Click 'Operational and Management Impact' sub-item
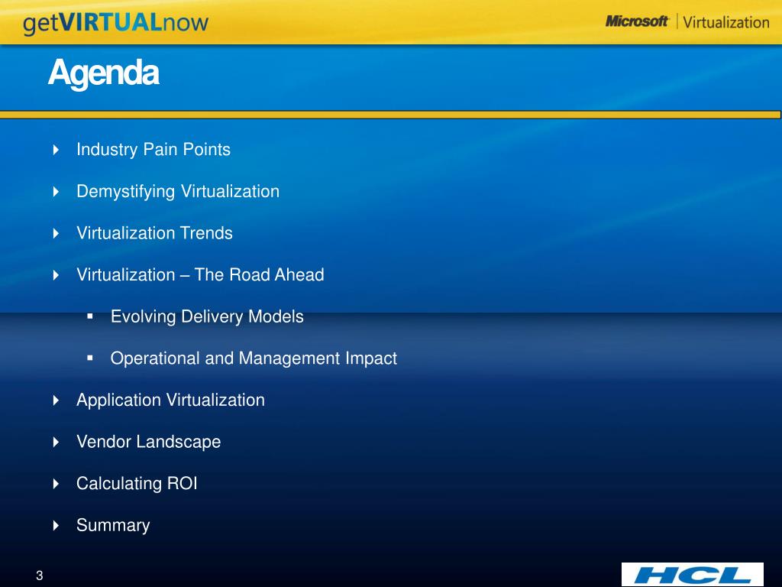The height and width of the screenshot is (587, 782). [x=254, y=358]
